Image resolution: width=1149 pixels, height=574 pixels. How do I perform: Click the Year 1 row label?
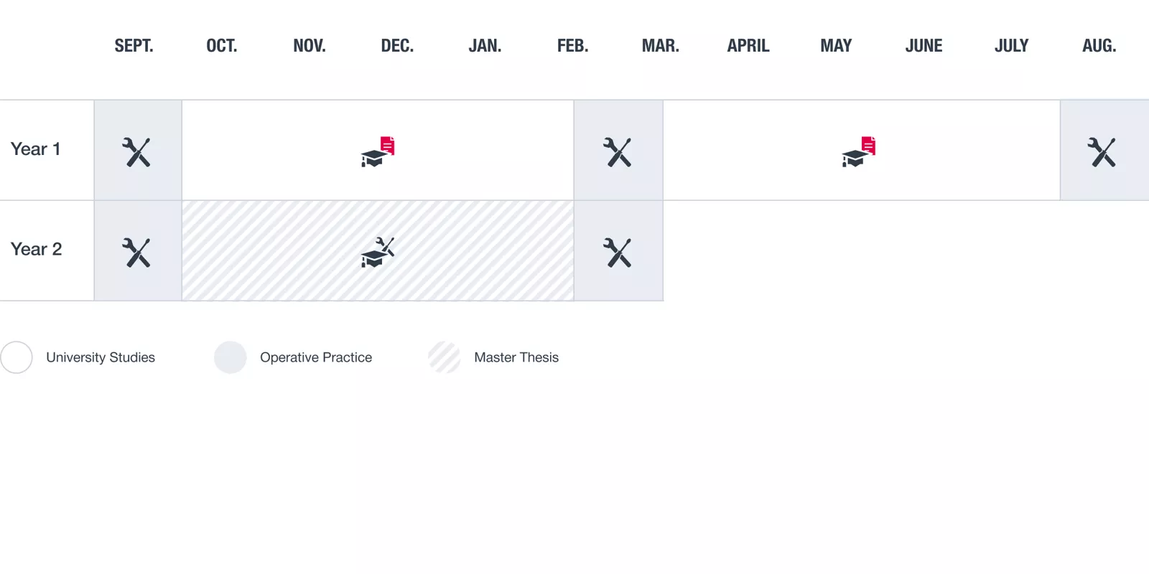[35, 149]
